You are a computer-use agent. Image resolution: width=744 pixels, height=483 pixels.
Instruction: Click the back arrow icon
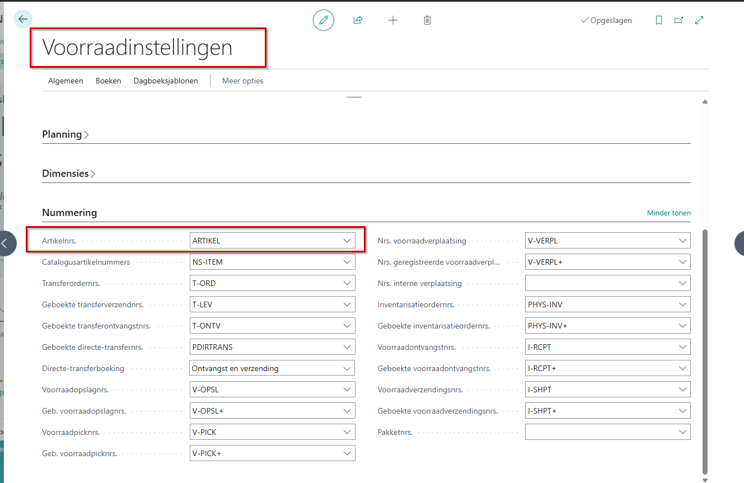[23, 20]
